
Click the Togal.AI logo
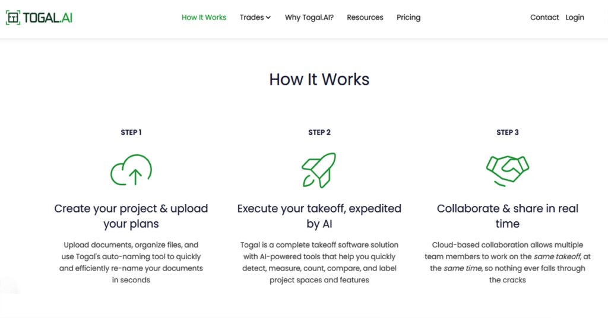(x=39, y=17)
